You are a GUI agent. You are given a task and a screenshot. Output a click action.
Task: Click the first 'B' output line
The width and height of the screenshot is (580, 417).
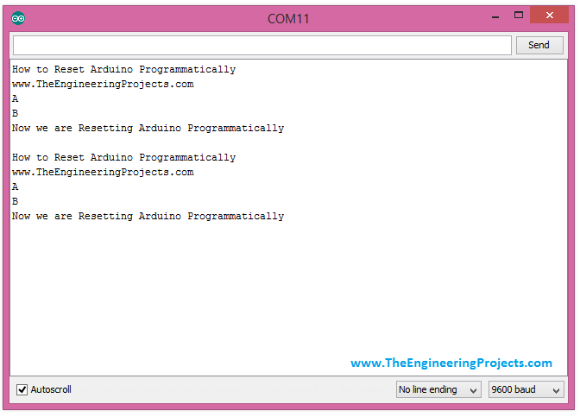pyautogui.click(x=16, y=113)
